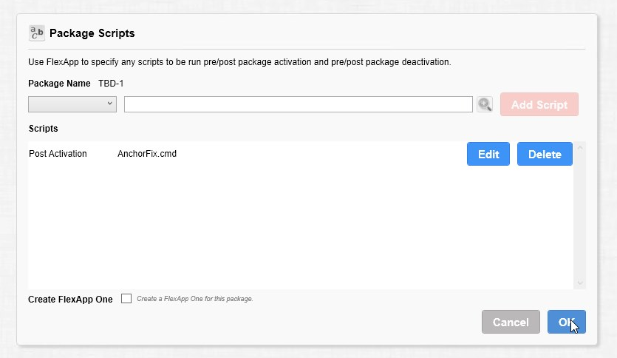Screen dimensions: 617x358
Task: Select the AnchorFix.cmd script name
Action: (x=147, y=154)
